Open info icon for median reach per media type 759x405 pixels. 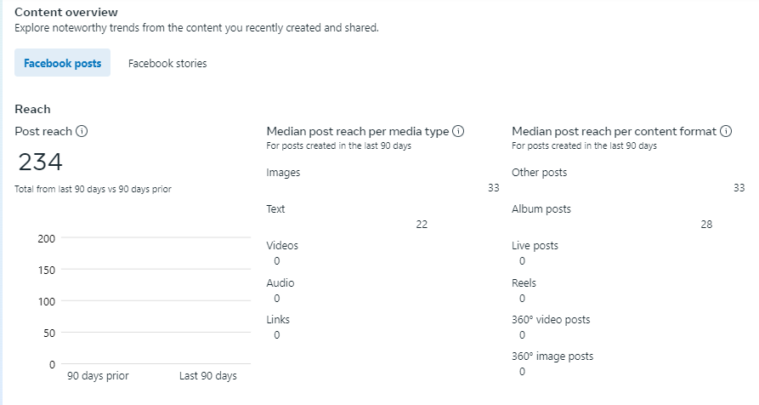pyautogui.click(x=458, y=131)
